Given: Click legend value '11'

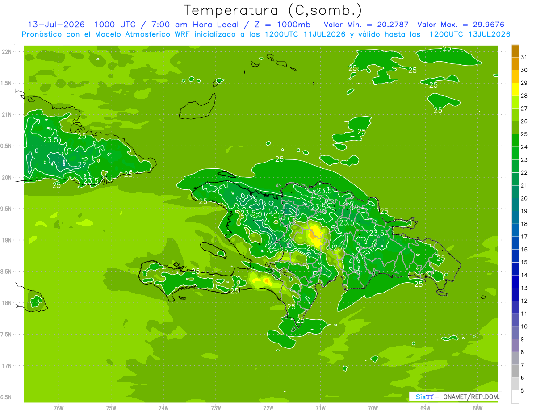Looking at the screenshot, I should click(524, 314).
